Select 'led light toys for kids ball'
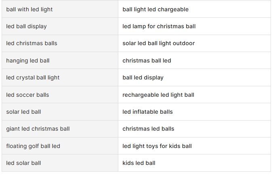 157,146
